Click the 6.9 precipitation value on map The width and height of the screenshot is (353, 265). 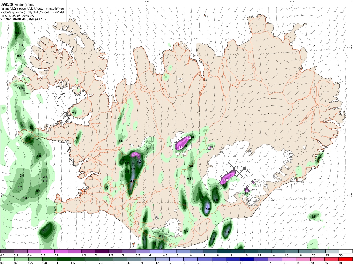tap(208, 209)
